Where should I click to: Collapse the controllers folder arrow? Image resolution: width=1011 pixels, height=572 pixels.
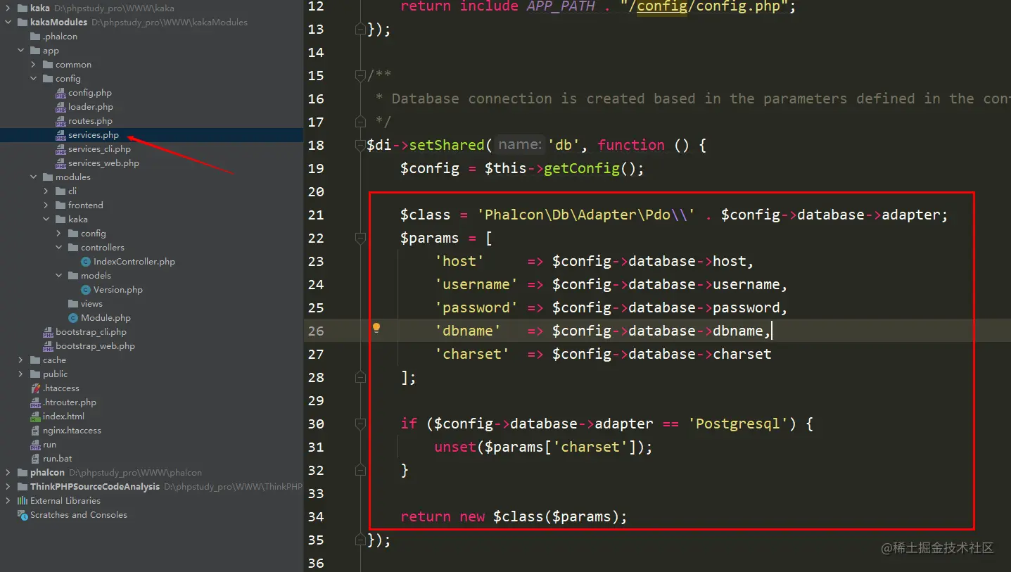[58, 248]
